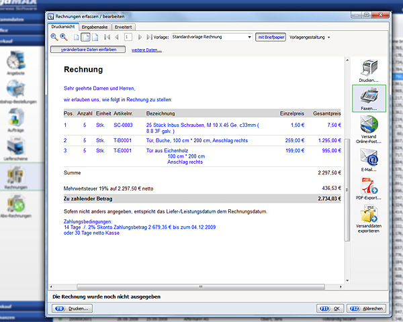Open Lieferscheine in the main window sidebar
The image size is (403, 322).
[x=16, y=149]
